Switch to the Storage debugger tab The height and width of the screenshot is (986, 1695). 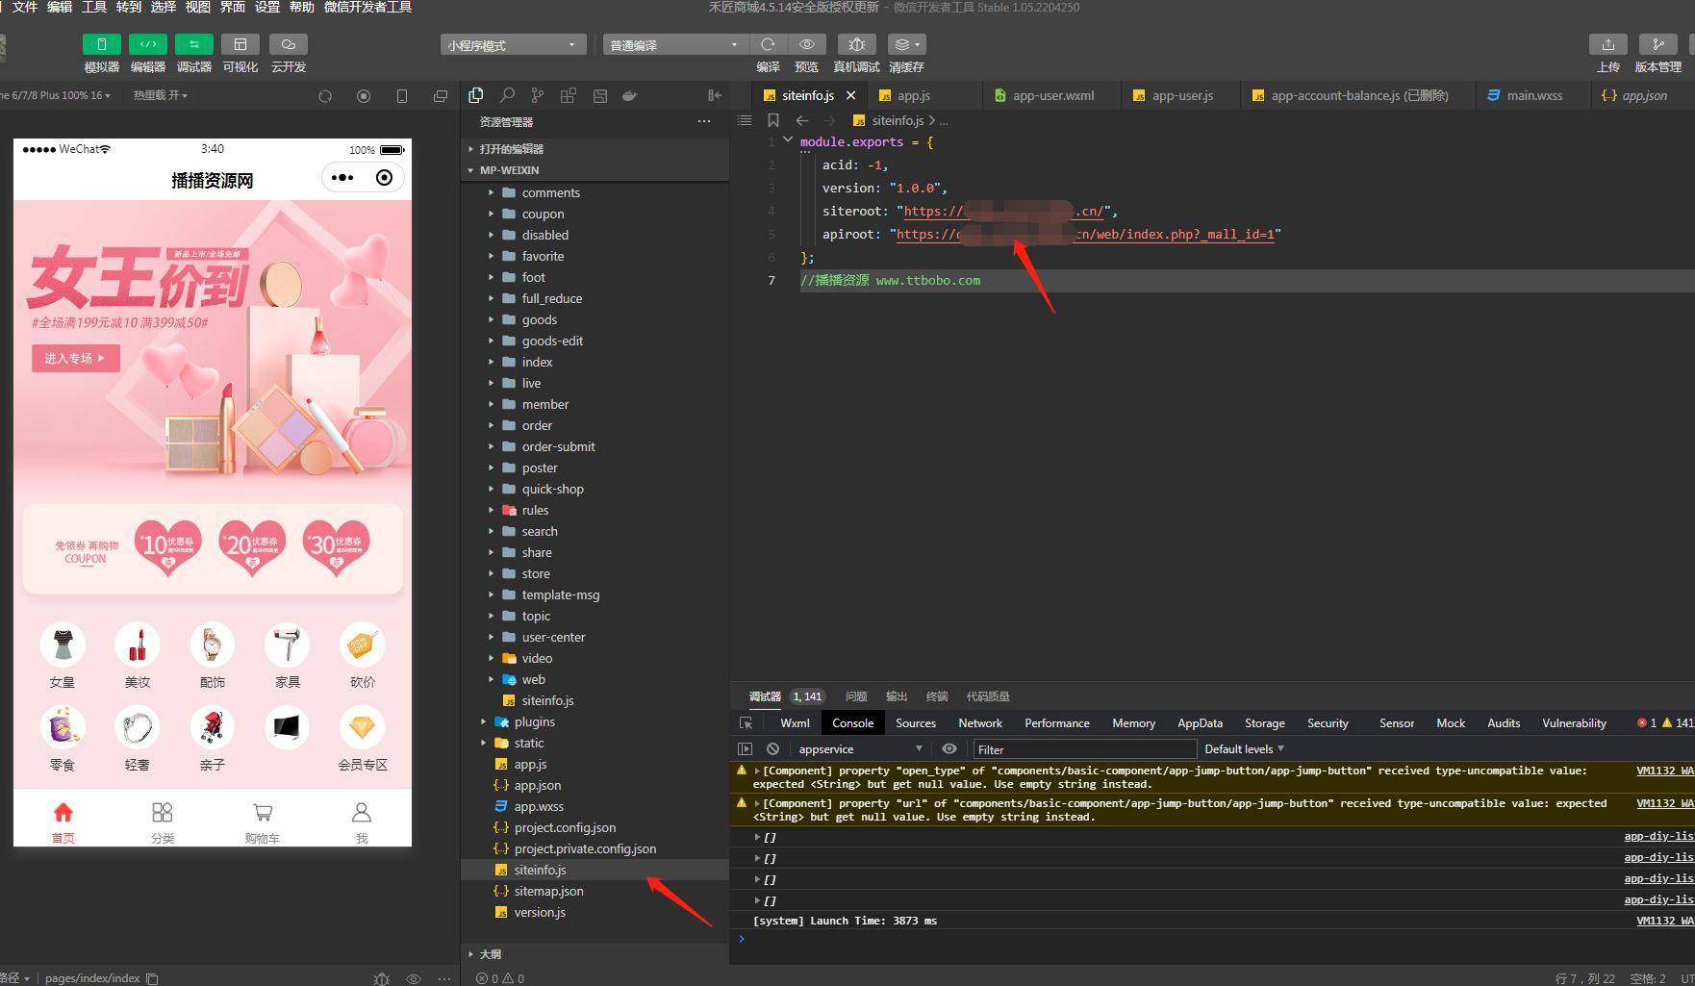click(1264, 722)
